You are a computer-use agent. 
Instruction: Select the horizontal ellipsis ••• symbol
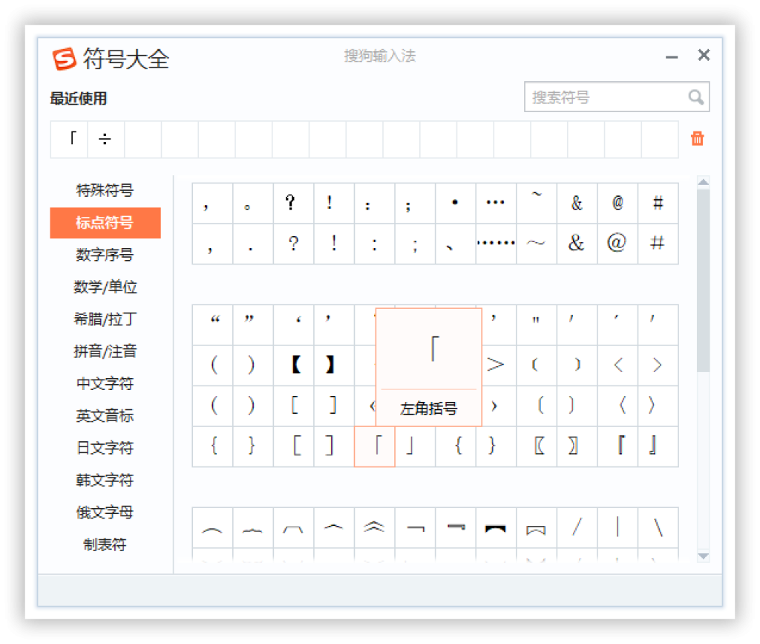coord(495,203)
